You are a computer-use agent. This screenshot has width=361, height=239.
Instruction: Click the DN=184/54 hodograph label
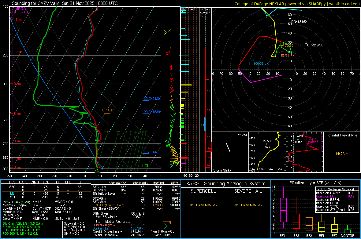[x=299, y=22]
